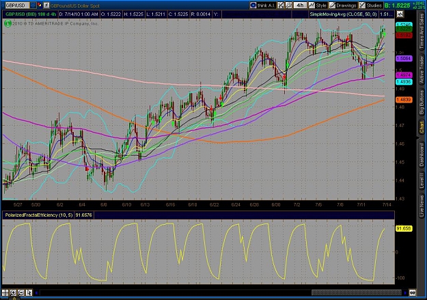
Task: Open the 4h timeframe selector
Action: click(x=300, y=5)
